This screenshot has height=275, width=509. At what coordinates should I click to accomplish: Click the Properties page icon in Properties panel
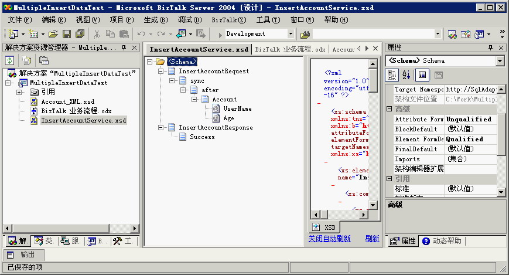pyautogui.click(x=422, y=75)
